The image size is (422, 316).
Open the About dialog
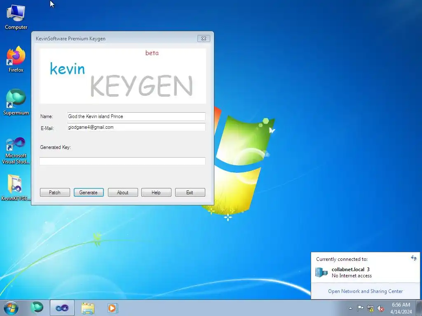[x=123, y=193]
